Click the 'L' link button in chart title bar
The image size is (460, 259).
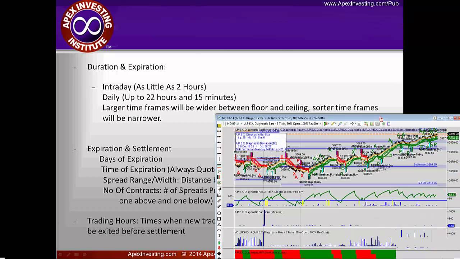click(x=435, y=118)
